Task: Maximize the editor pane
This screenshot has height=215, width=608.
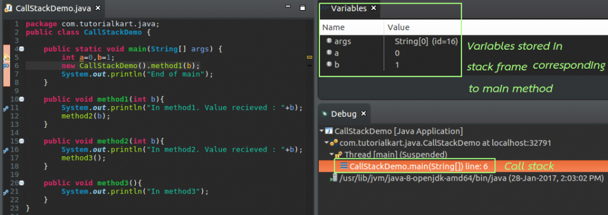Action: (x=303, y=7)
